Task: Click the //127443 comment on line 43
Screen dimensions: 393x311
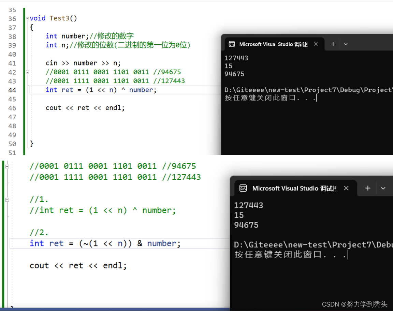Action: point(169,81)
